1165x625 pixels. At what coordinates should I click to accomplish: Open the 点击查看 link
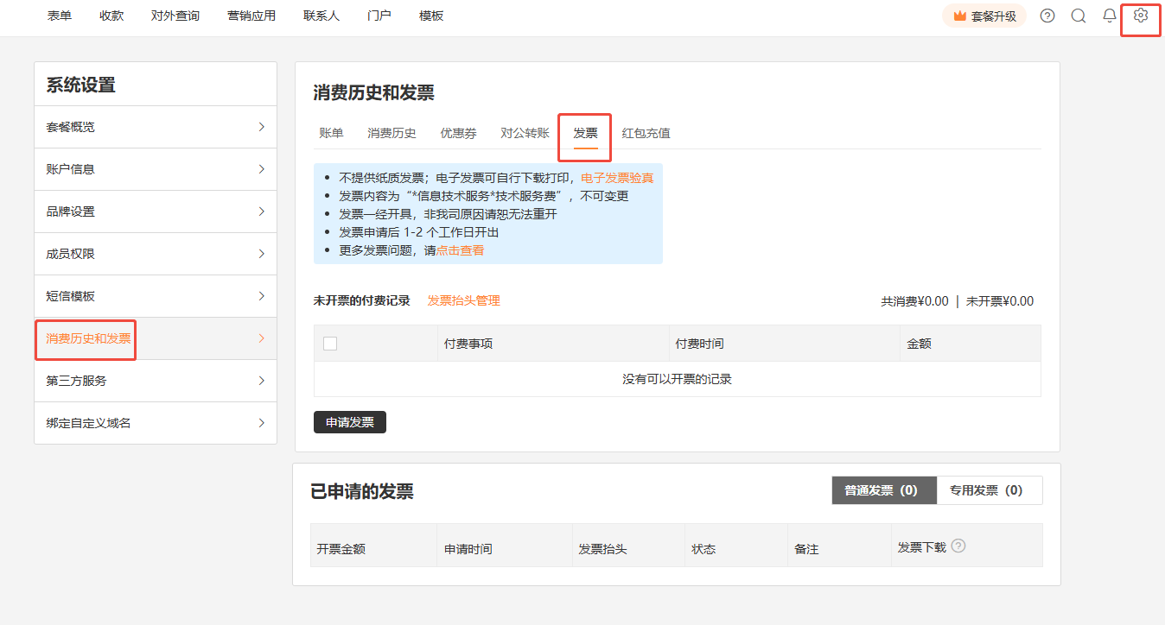pos(460,250)
